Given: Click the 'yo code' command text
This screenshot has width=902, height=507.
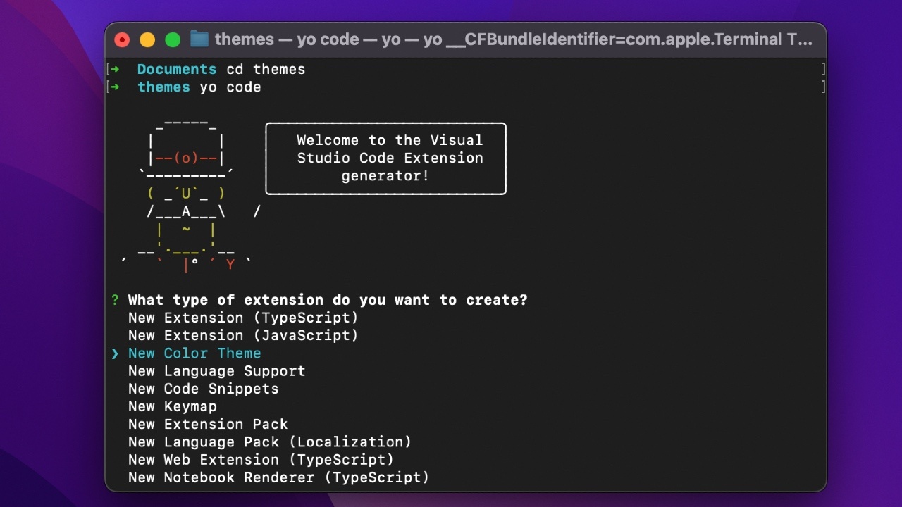Looking at the screenshot, I should [x=230, y=87].
